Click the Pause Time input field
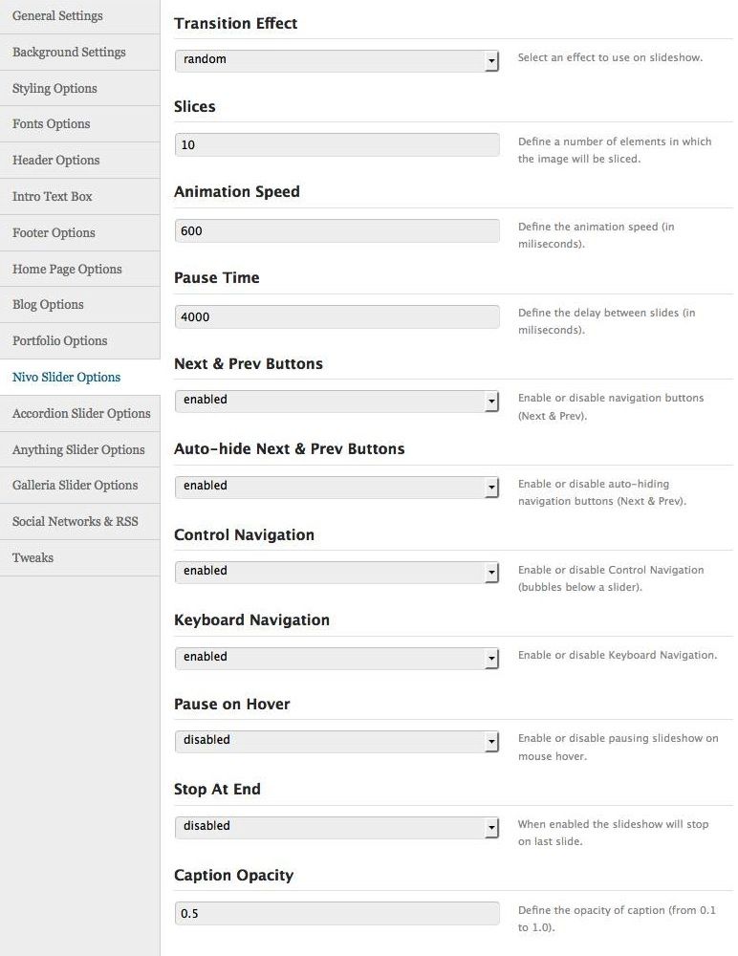 (x=336, y=317)
